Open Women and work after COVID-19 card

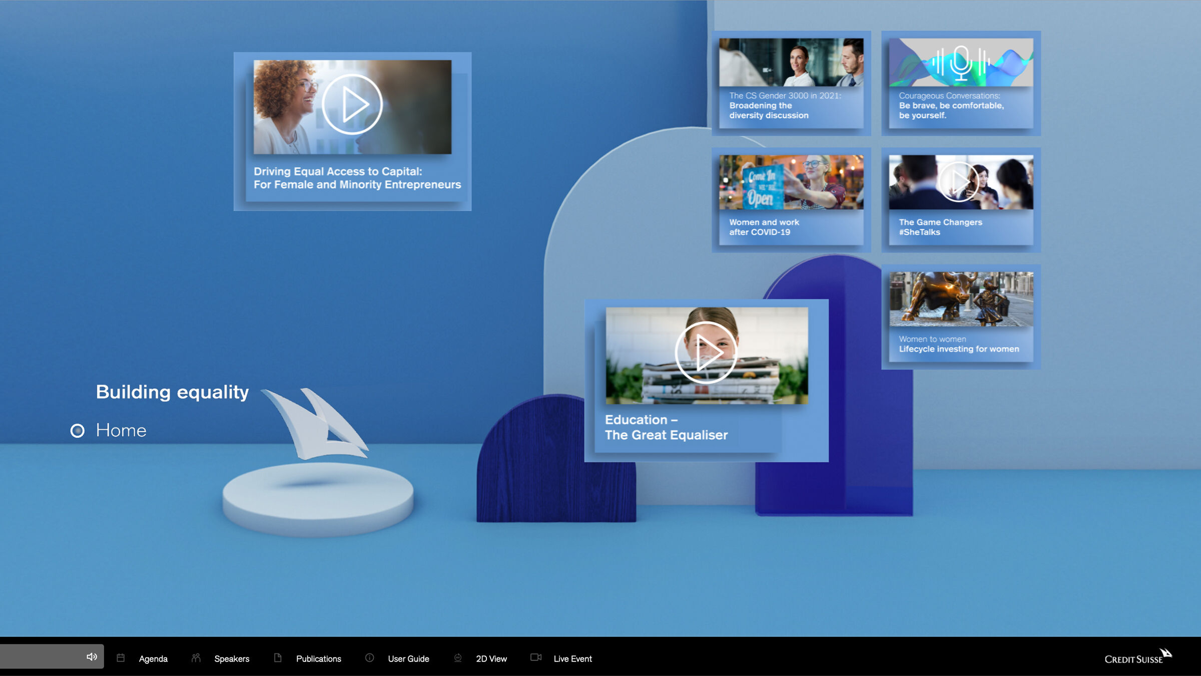click(791, 200)
